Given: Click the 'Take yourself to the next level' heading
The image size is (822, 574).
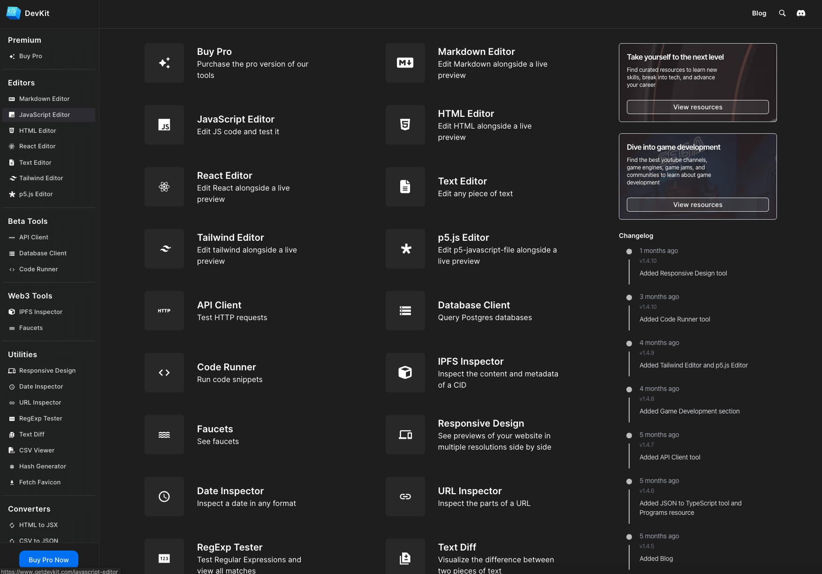Looking at the screenshot, I should pos(675,57).
